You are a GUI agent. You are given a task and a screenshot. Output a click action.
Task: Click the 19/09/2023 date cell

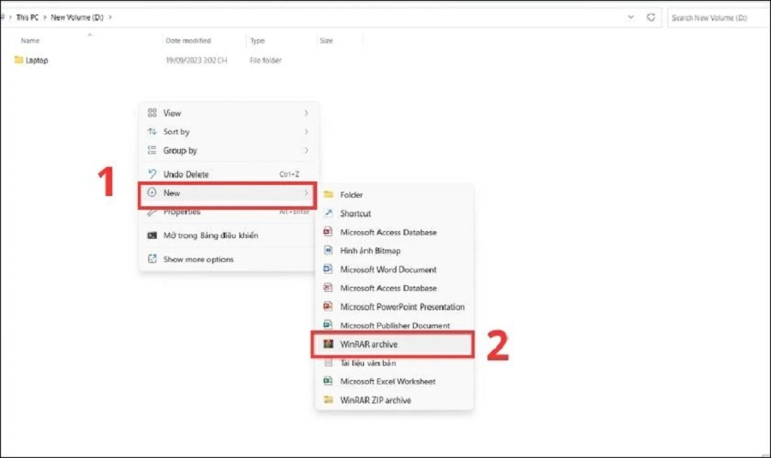[x=196, y=61]
